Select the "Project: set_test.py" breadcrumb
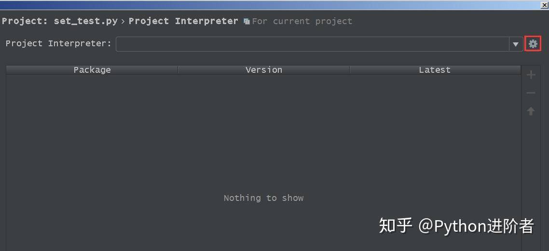Viewport: 549px width, 251px height. click(59, 21)
